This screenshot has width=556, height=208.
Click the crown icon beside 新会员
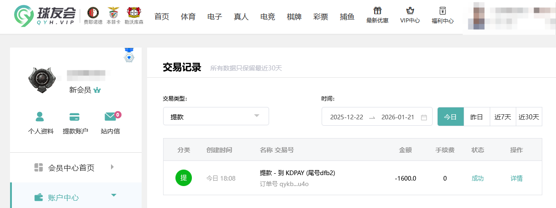pos(97,91)
